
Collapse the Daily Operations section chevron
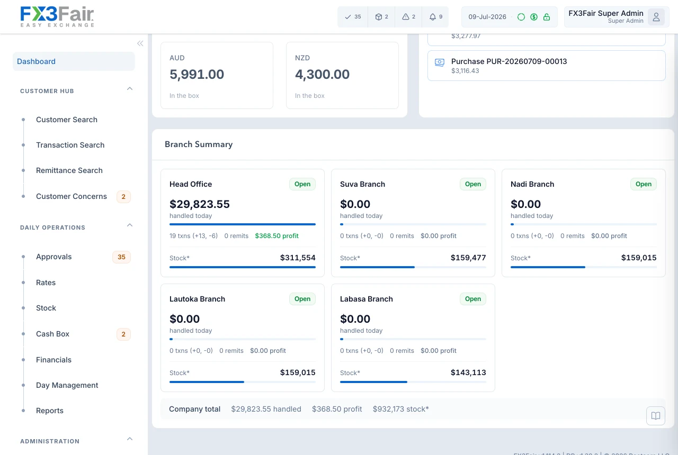[x=130, y=225]
